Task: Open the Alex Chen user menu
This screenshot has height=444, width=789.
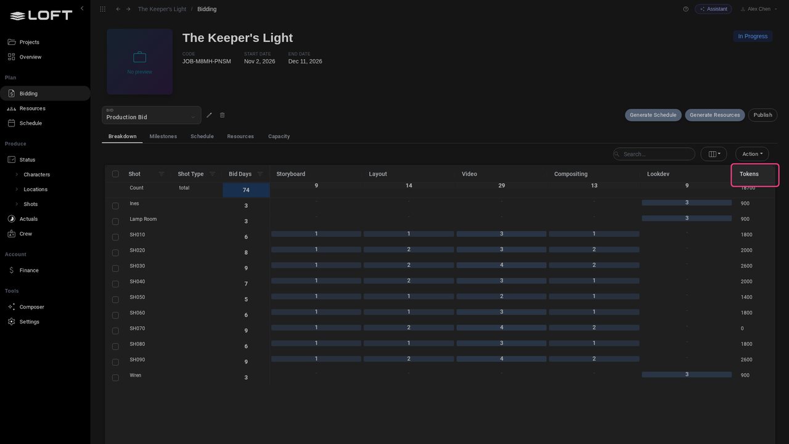Action: click(758, 9)
